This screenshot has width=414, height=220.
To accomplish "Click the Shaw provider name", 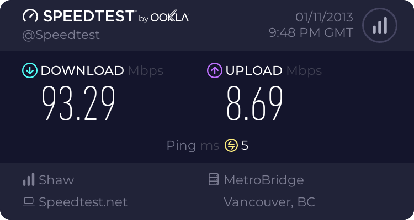I will pos(56,180).
